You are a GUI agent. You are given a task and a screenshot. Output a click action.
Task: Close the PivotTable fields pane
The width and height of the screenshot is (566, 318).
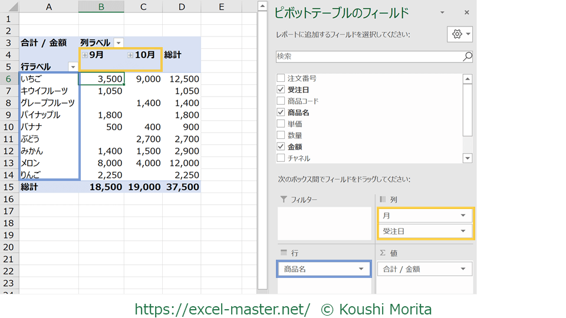[466, 12]
